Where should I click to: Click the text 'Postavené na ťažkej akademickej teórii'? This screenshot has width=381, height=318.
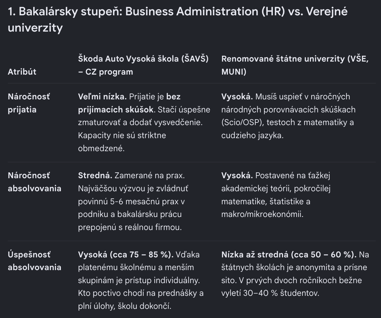pos(276,182)
